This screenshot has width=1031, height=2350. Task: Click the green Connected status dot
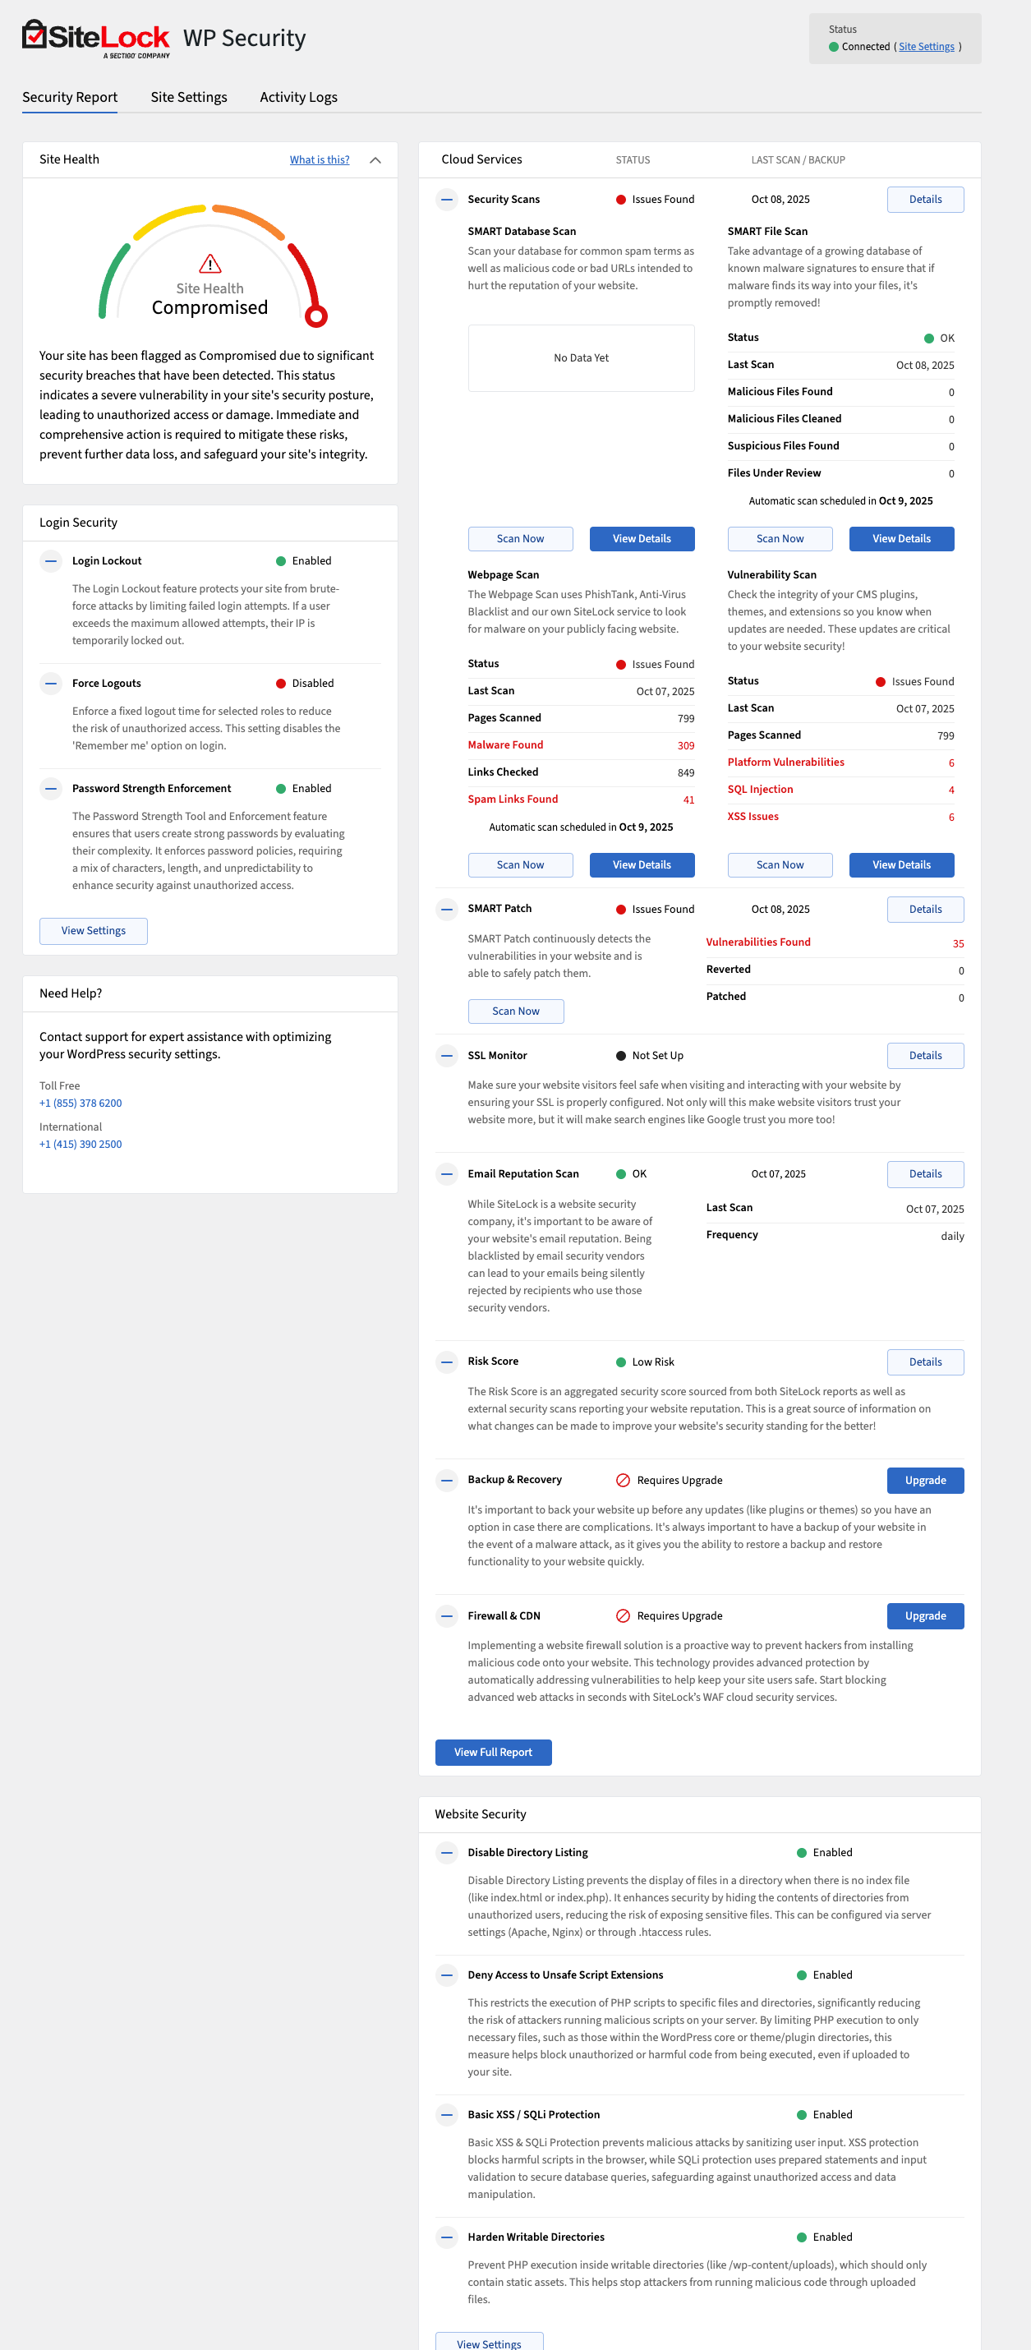coord(833,47)
